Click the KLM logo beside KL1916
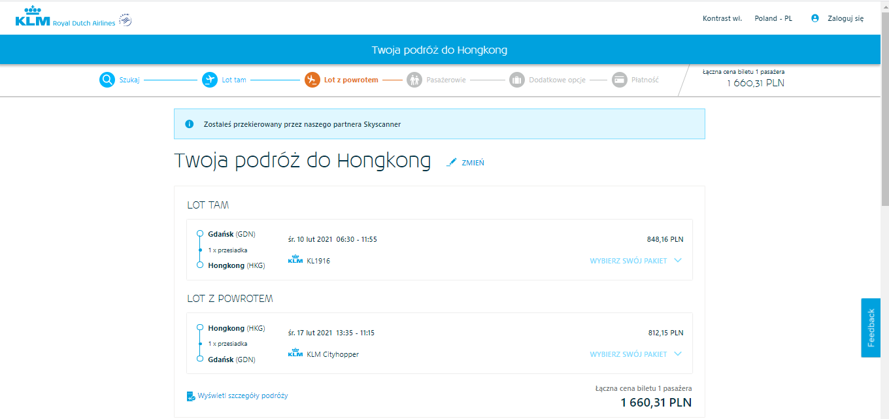Screen dimensions: 889x419 click(295, 260)
